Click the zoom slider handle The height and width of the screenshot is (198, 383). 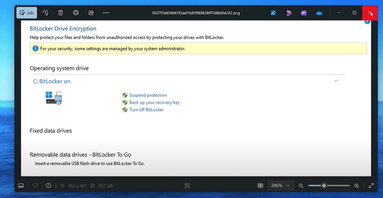point(324,186)
